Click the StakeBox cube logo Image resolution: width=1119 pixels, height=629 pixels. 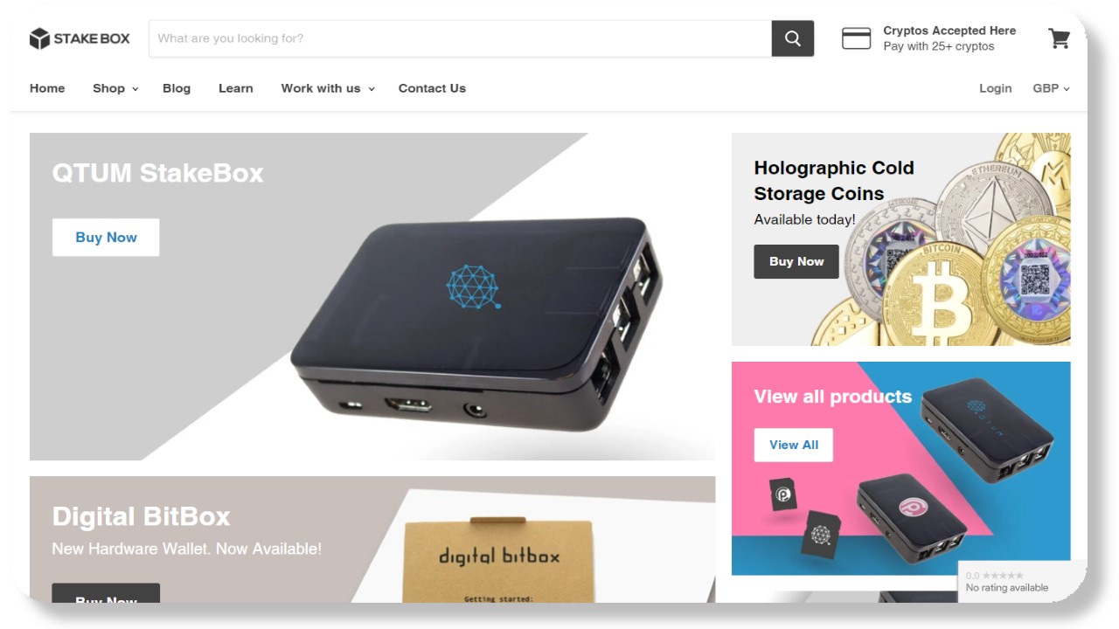[x=39, y=38]
